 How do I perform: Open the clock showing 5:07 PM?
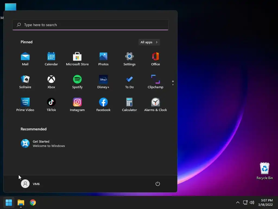click(x=266, y=202)
